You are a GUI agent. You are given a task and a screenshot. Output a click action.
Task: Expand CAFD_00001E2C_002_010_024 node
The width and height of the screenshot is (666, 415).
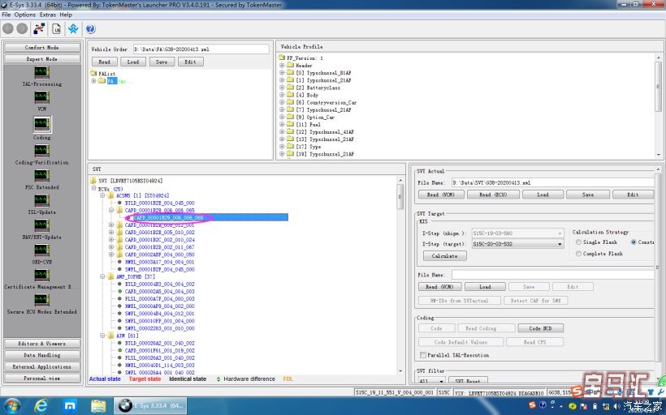point(110,239)
